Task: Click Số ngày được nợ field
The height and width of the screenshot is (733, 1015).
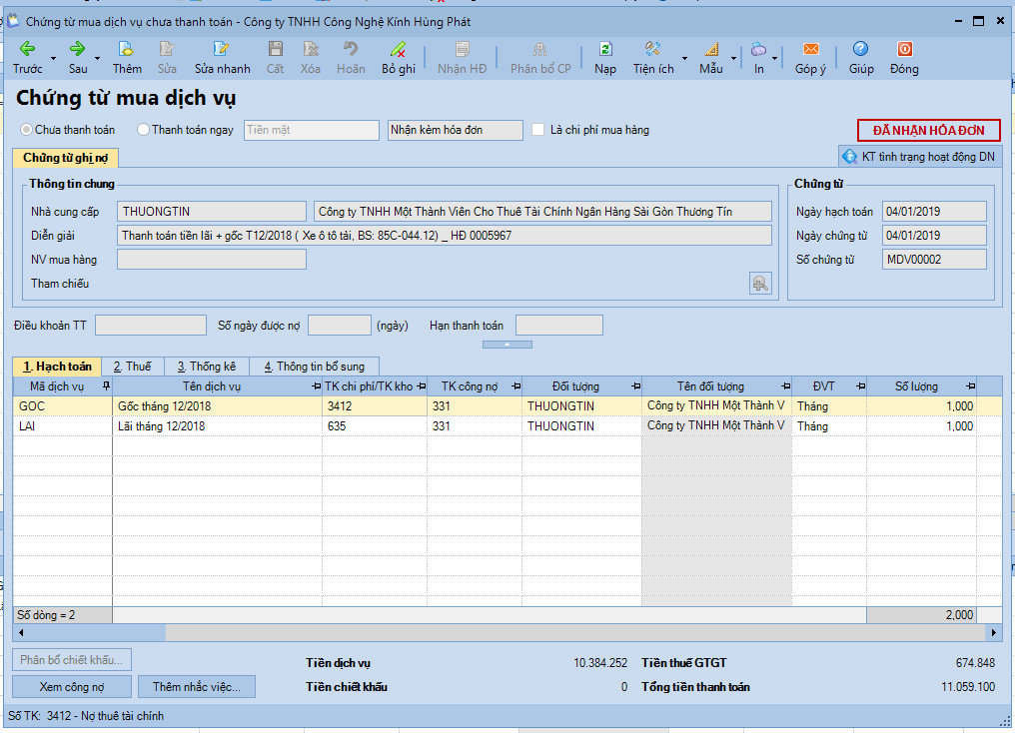Action: (340, 325)
